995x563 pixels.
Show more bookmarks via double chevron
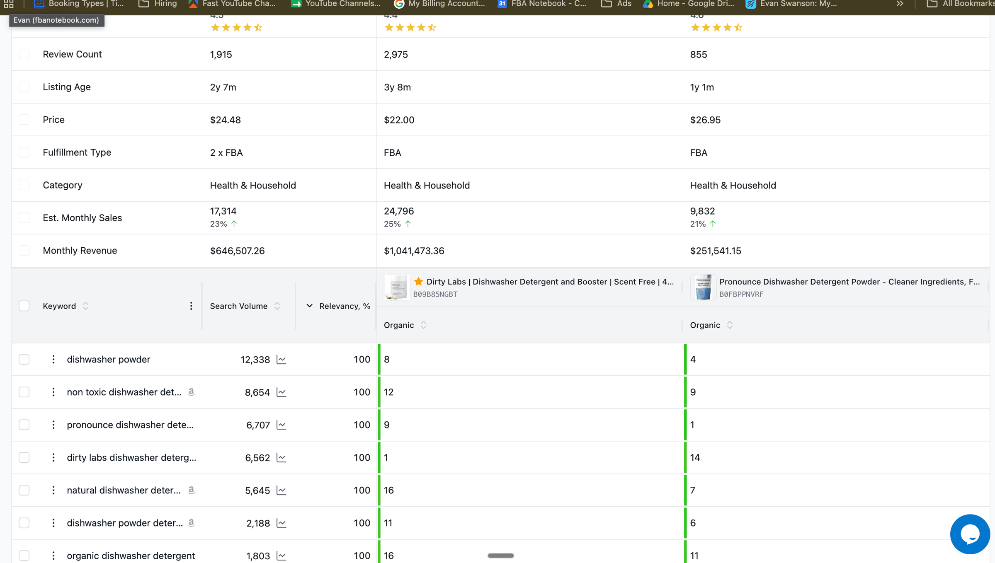(900, 4)
